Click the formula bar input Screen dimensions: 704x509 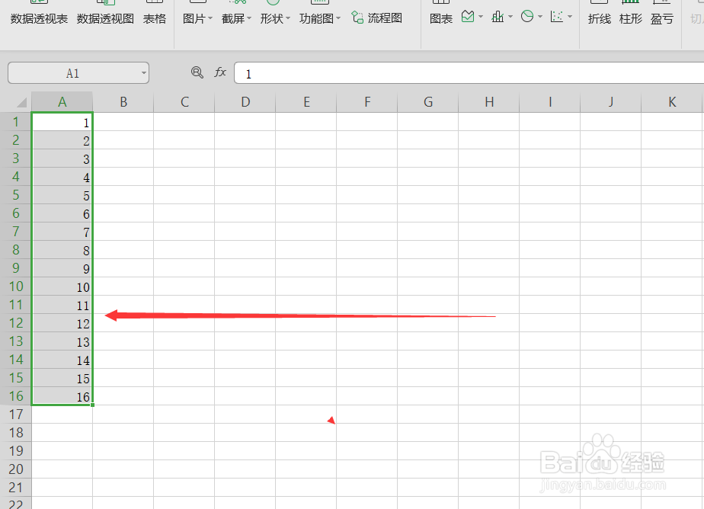point(469,73)
